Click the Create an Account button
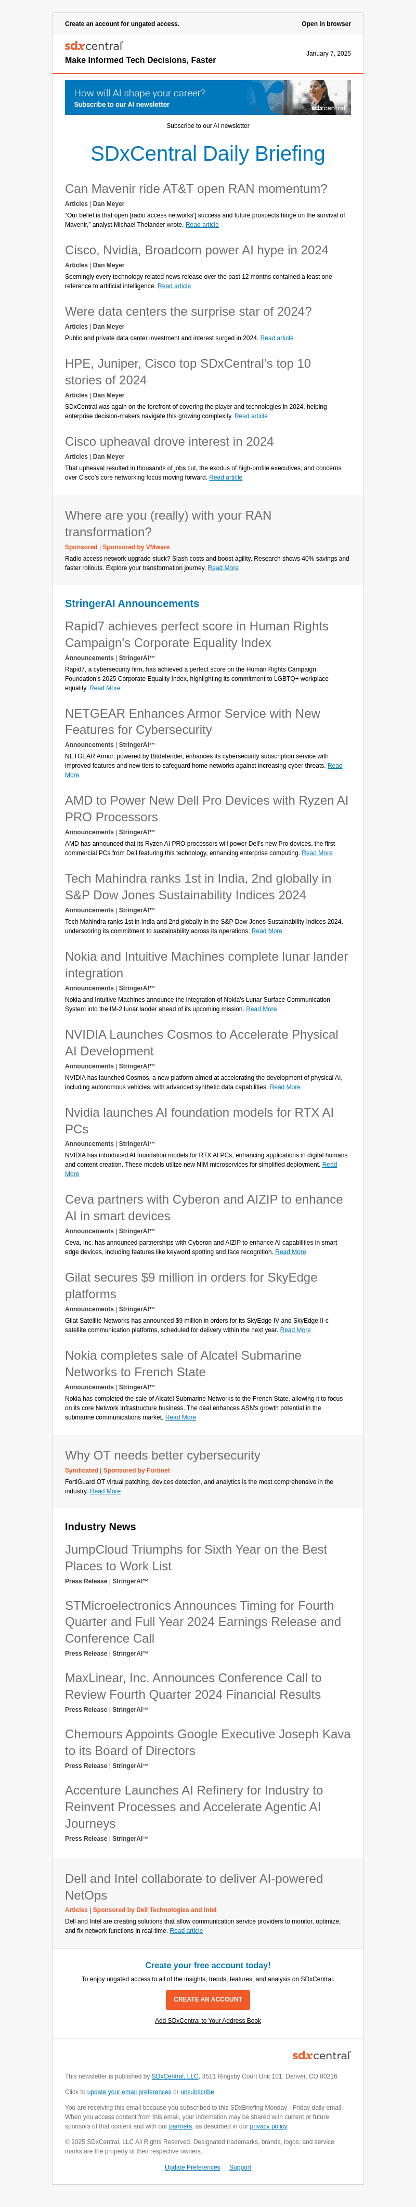 [x=208, y=1999]
